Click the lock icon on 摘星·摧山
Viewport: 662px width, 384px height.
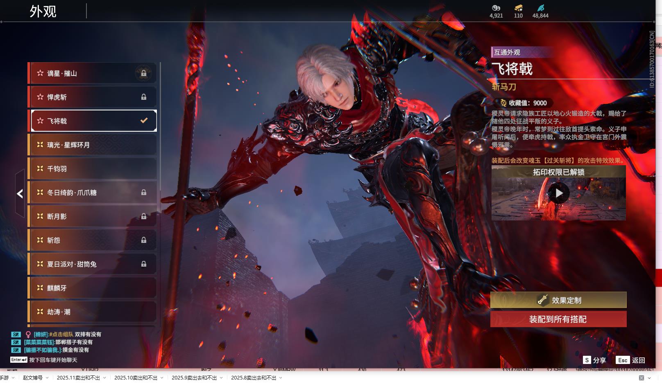click(x=144, y=73)
